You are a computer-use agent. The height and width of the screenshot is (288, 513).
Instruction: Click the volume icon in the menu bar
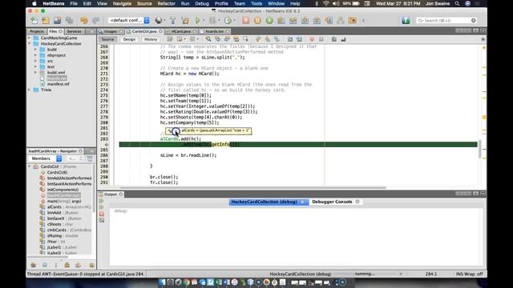coord(336,3)
